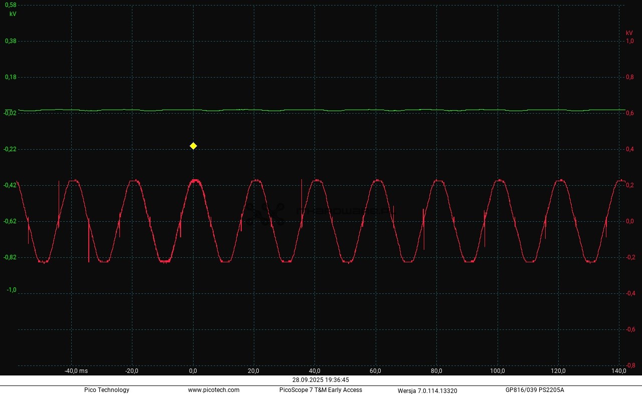Click the 140,0 time axis label
The image size is (642, 394).
point(619,371)
